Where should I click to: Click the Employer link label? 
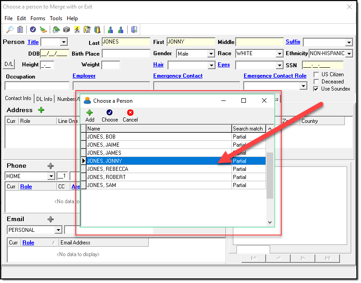pyautogui.click(x=84, y=76)
